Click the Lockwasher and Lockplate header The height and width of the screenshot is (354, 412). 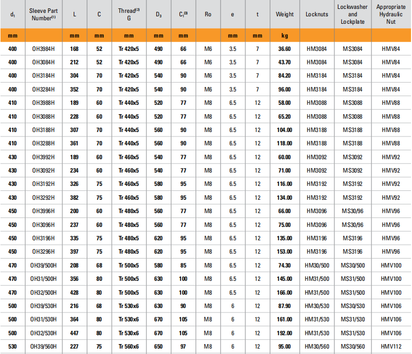(352, 14)
